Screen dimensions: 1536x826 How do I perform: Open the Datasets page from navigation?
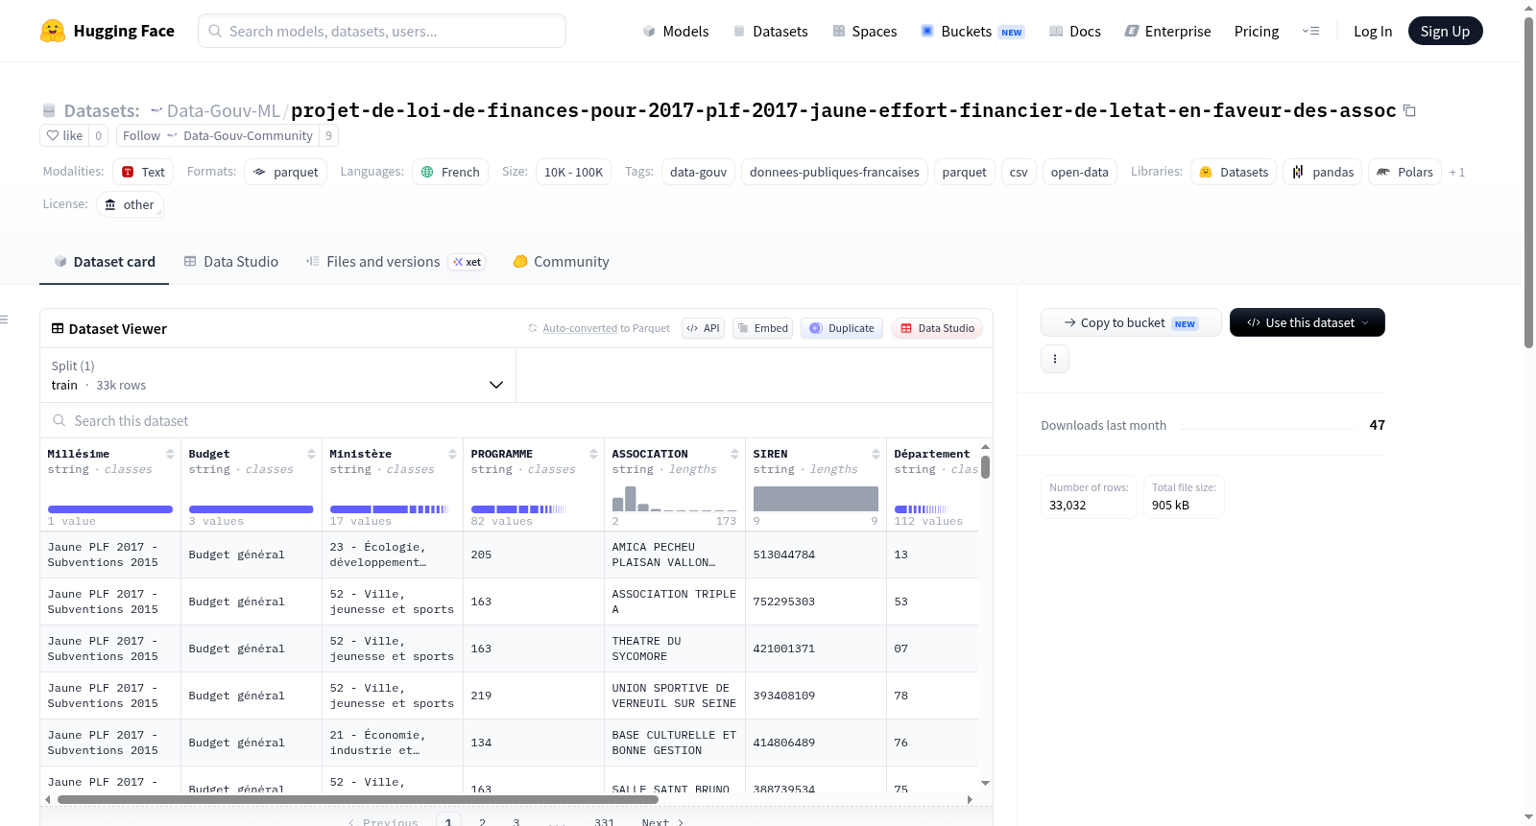tap(770, 31)
